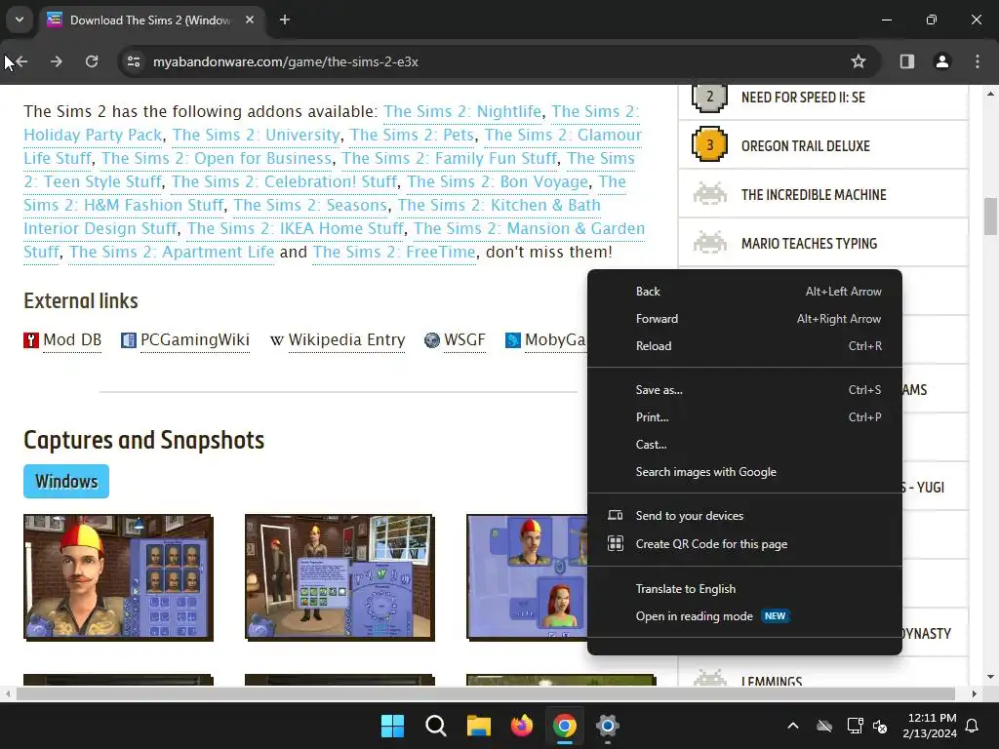Choose Forward in the context menu
The image size is (999, 749).
click(x=744, y=319)
